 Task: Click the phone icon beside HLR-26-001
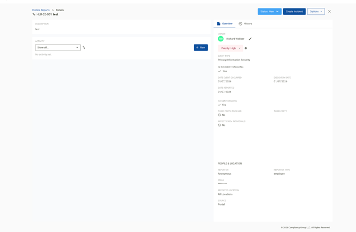pyautogui.click(x=34, y=14)
